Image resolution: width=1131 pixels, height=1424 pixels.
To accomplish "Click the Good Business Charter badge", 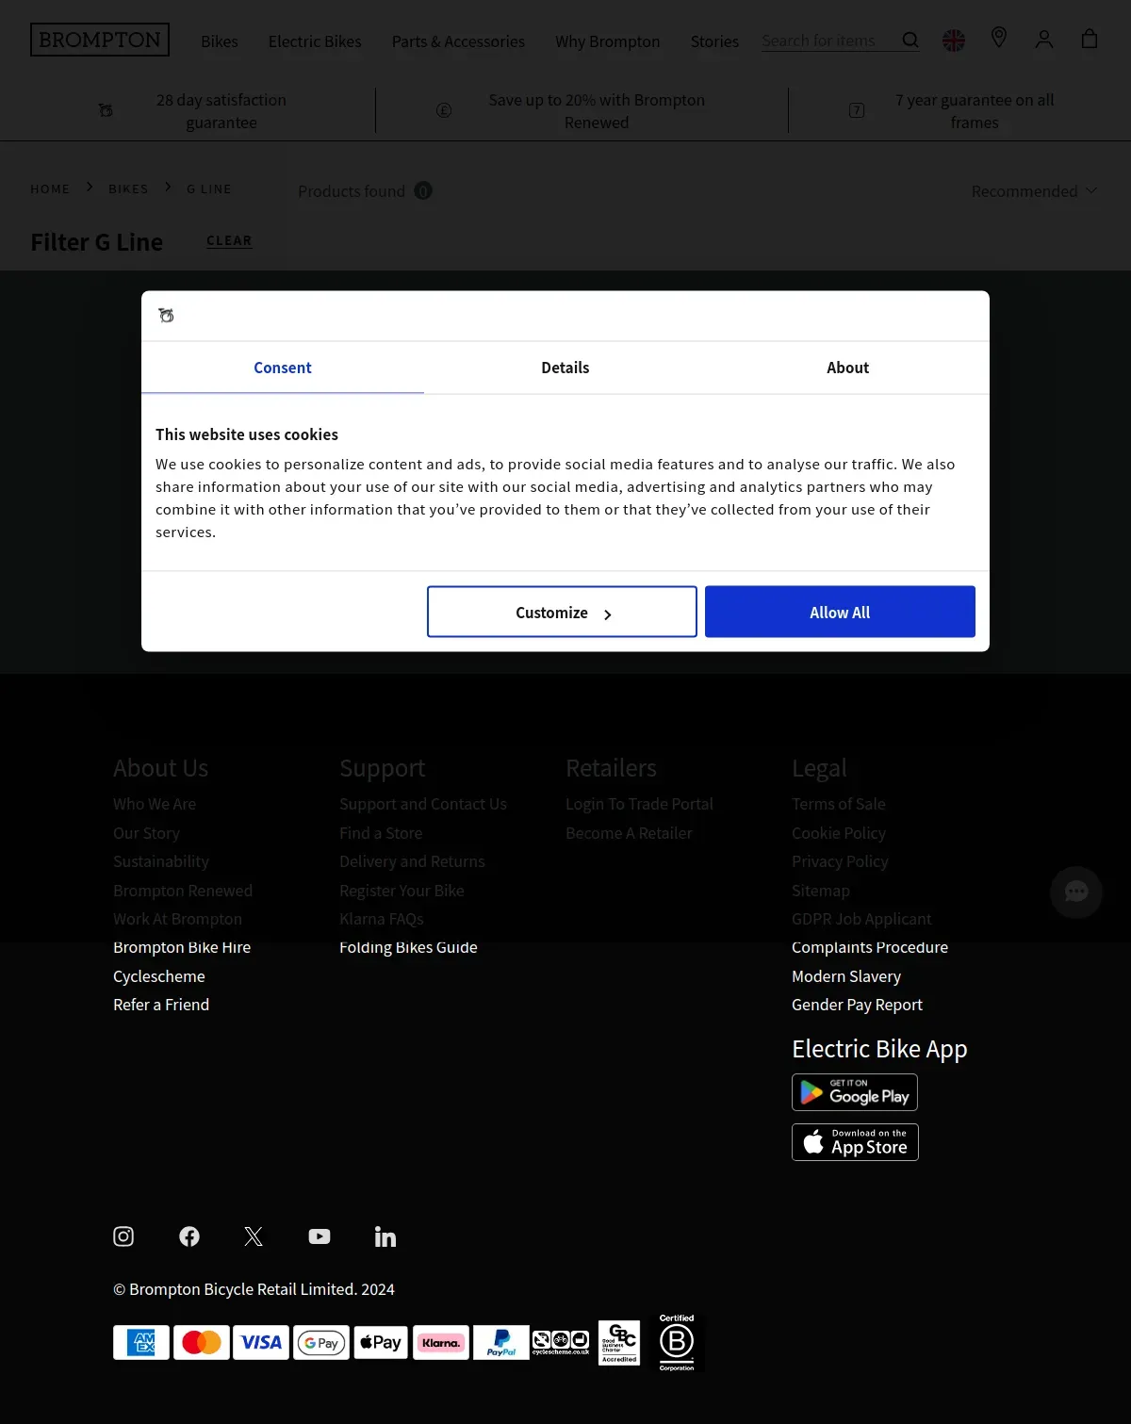I will click(619, 1342).
